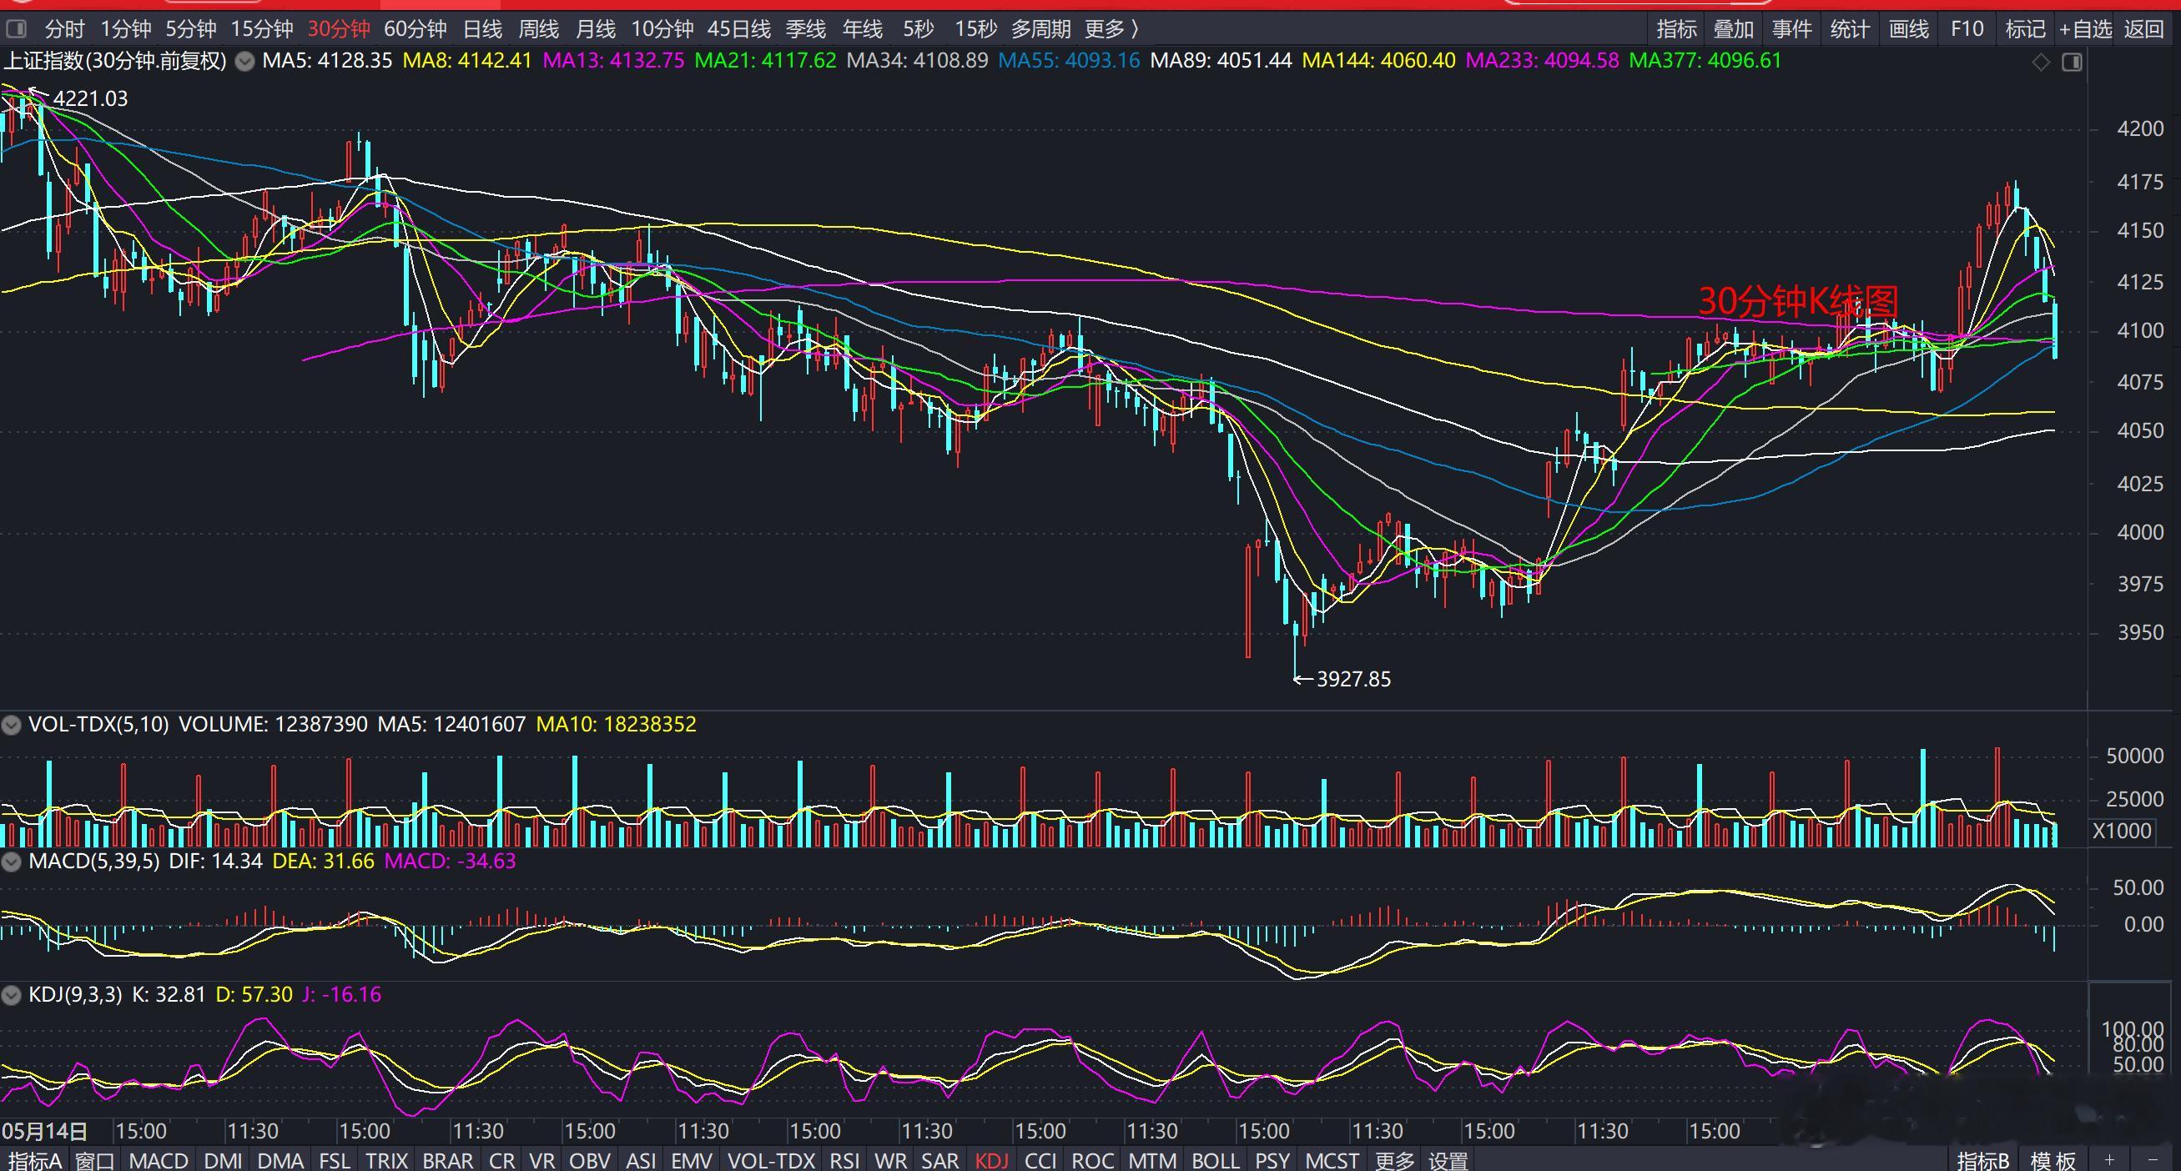Image resolution: width=2181 pixels, height=1171 pixels.
Task: Select the 日线 daily chart tab
Action: [482, 28]
